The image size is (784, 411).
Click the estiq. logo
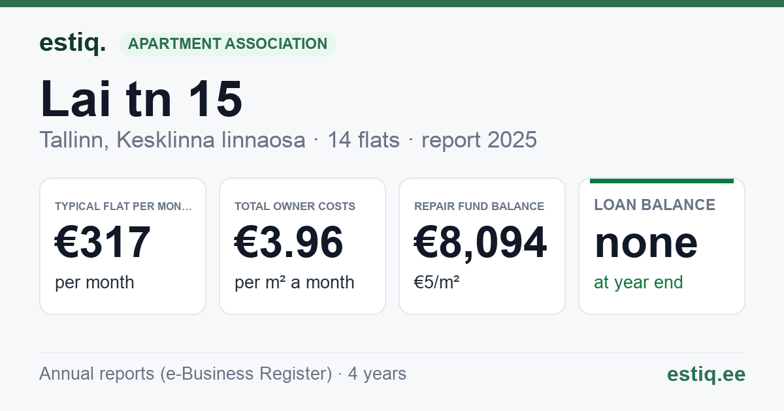click(x=73, y=43)
